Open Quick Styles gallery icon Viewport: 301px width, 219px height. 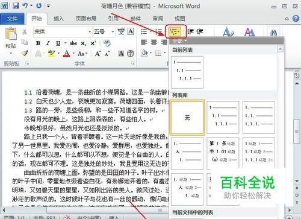click(x=228, y=32)
